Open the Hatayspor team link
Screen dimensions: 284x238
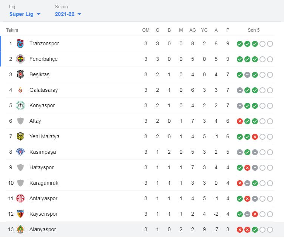41,167
